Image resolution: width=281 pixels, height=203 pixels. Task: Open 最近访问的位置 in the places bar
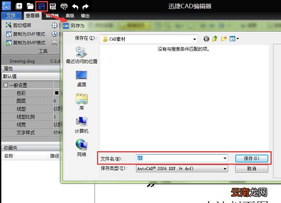tap(82, 55)
